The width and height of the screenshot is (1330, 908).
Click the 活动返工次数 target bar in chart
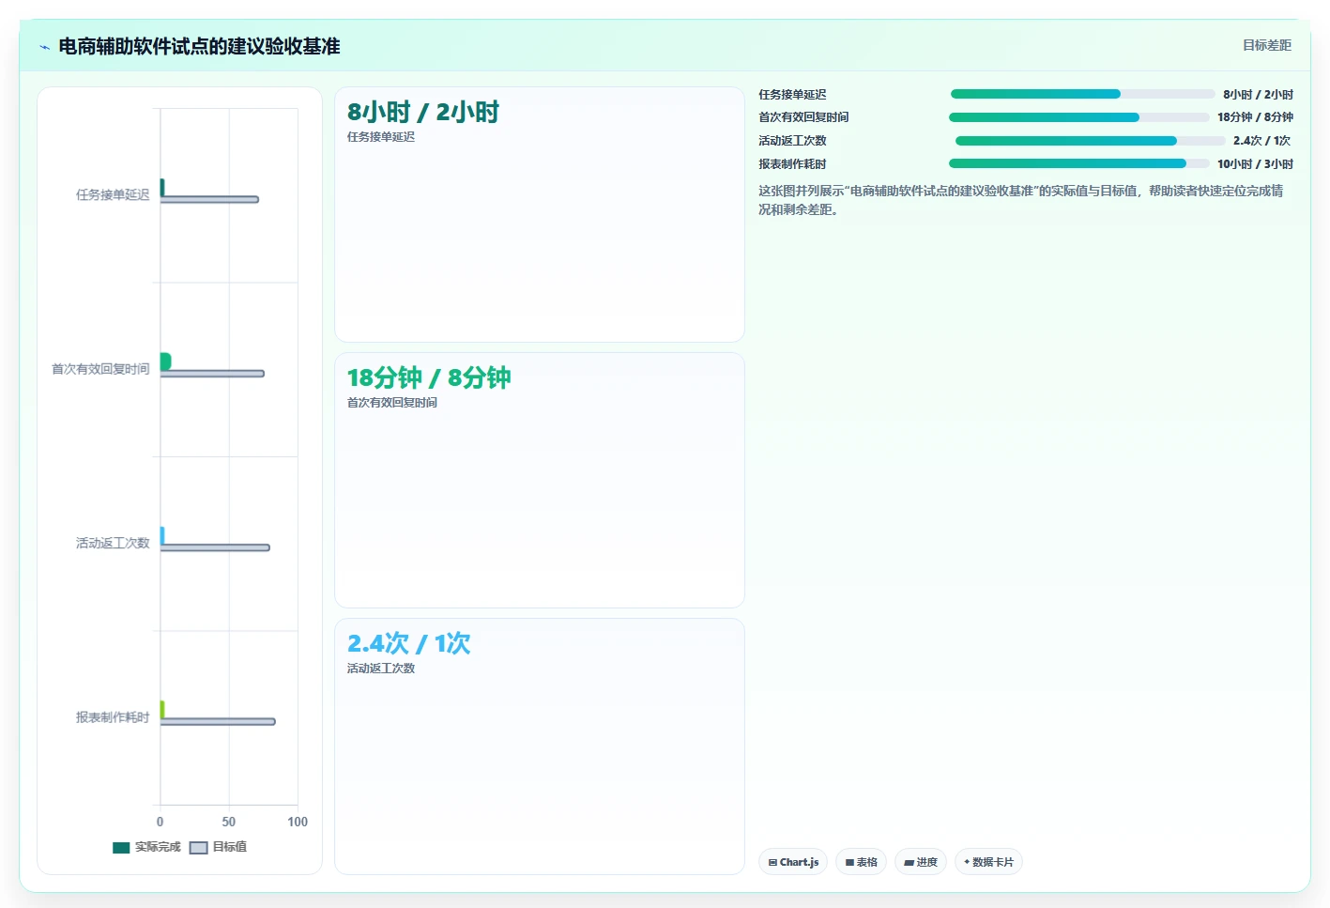tap(215, 547)
